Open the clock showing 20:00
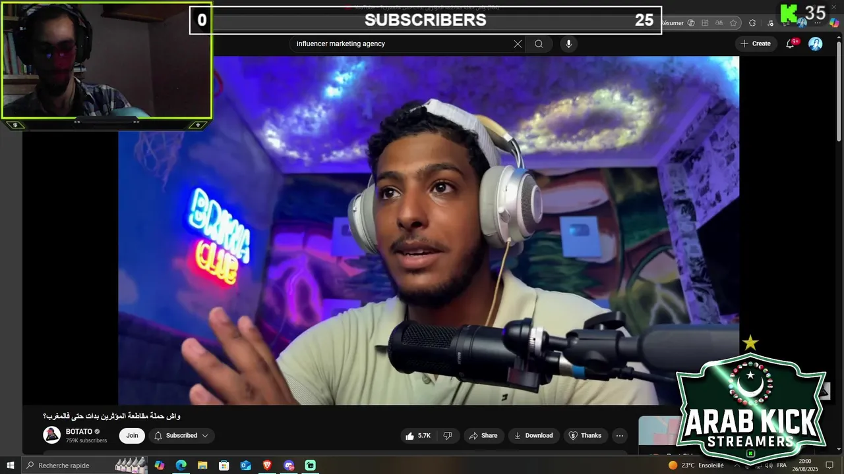This screenshot has width=844, height=474. pyautogui.click(x=805, y=465)
